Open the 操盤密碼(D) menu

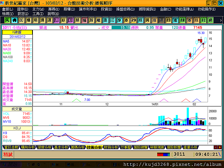click(125, 9)
